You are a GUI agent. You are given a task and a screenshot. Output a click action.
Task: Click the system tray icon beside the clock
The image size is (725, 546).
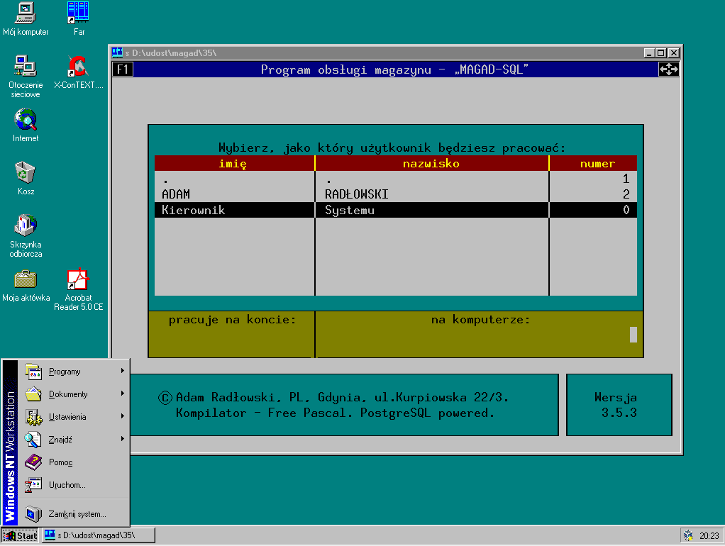[x=687, y=535]
